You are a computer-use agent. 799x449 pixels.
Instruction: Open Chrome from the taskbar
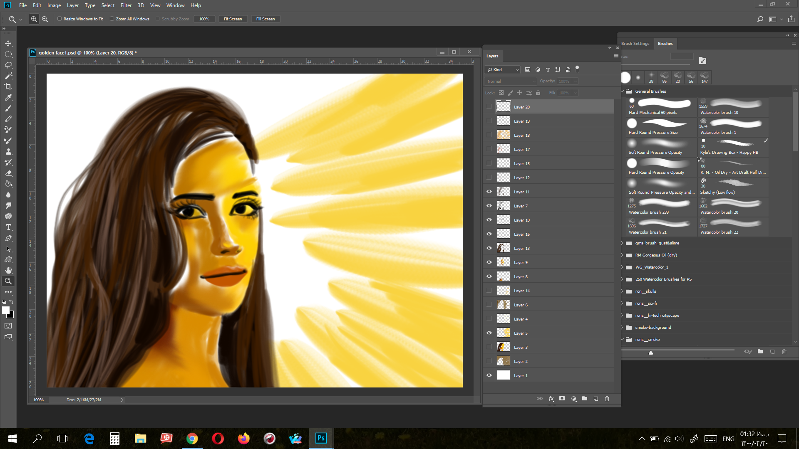[x=192, y=439]
